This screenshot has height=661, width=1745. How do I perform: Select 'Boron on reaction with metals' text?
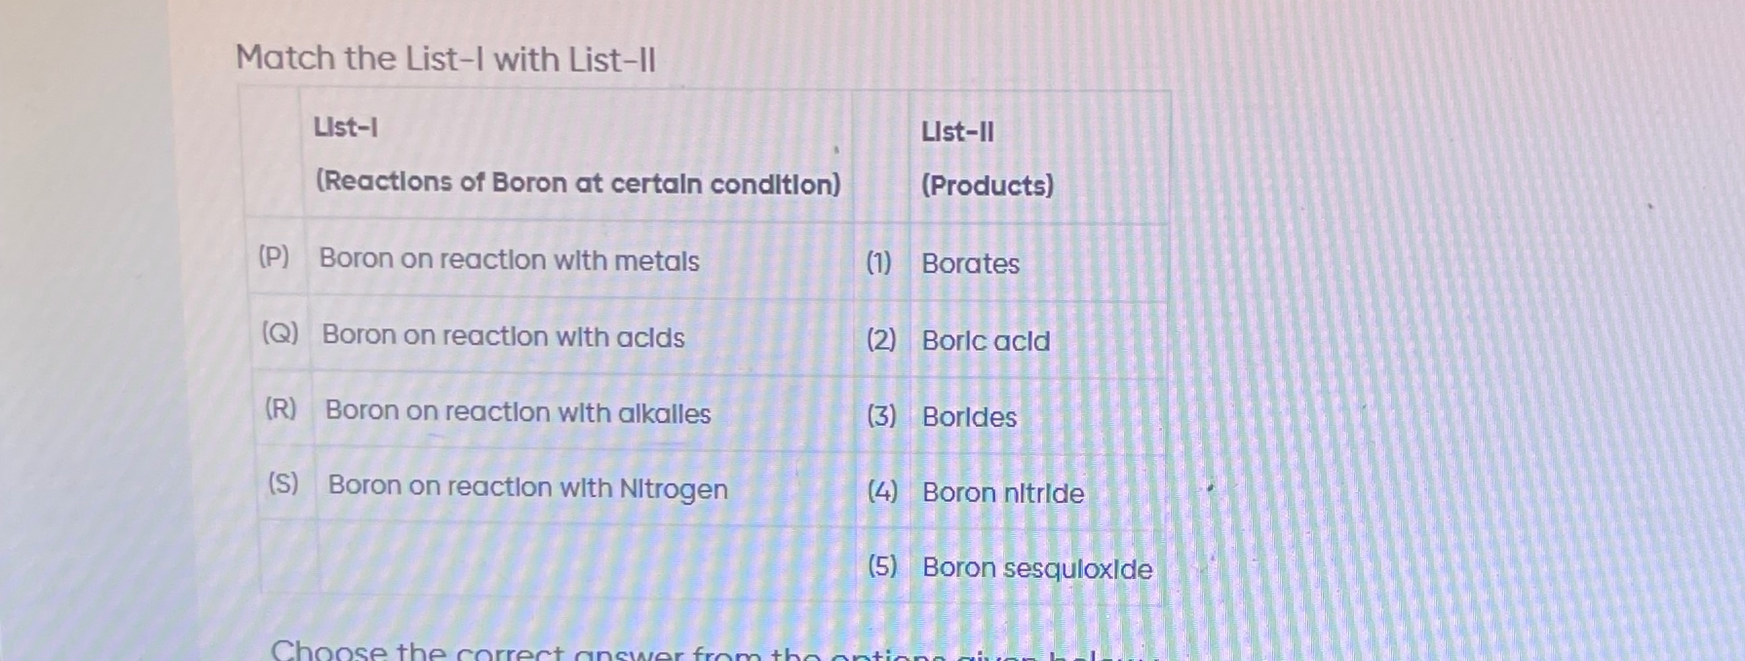509,260
